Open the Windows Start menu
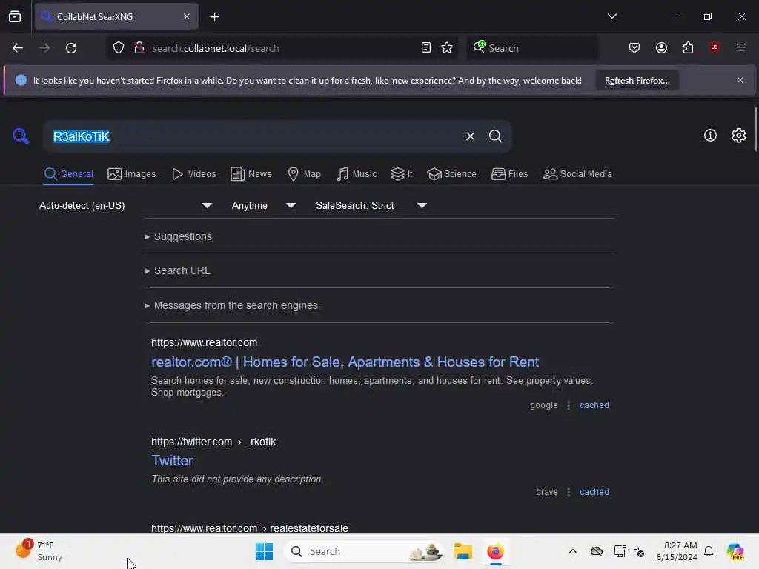 click(265, 551)
